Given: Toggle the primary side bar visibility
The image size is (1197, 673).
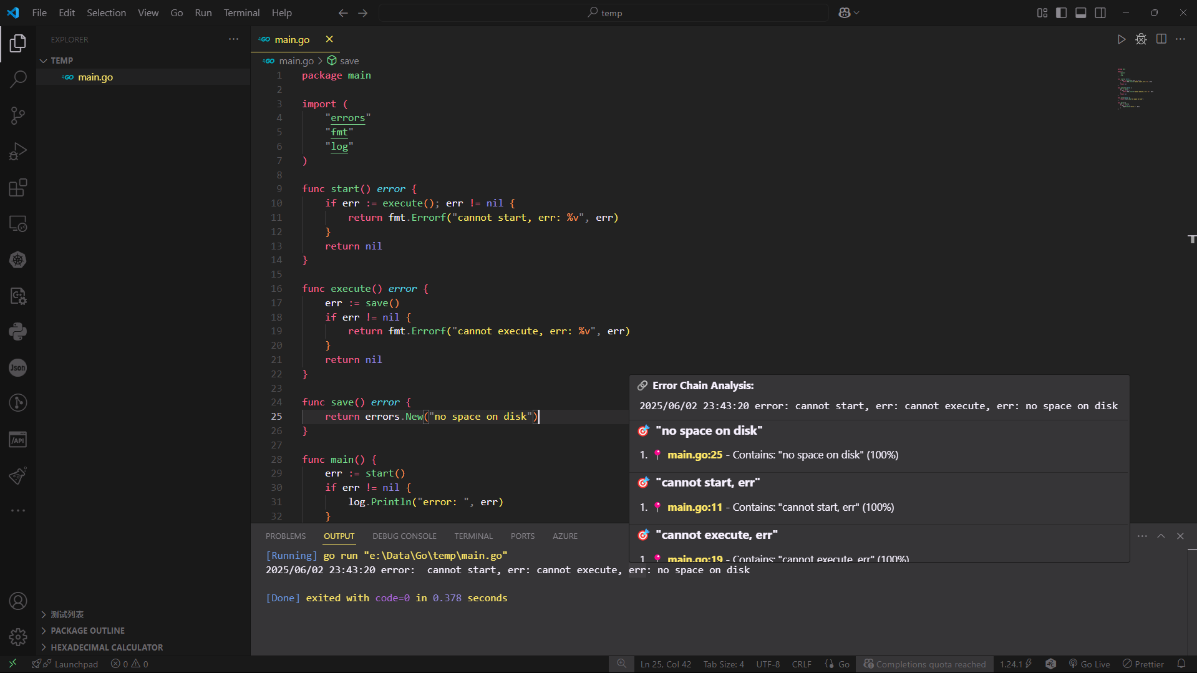Looking at the screenshot, I should [x=1061, y=12].
